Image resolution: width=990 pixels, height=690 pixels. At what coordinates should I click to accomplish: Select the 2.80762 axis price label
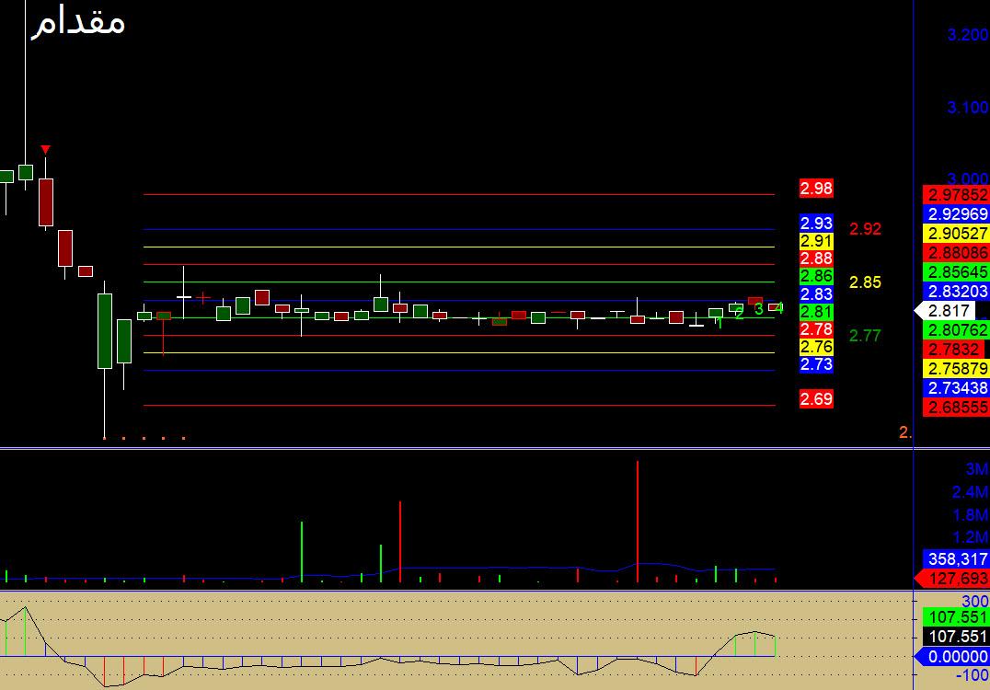957,329
